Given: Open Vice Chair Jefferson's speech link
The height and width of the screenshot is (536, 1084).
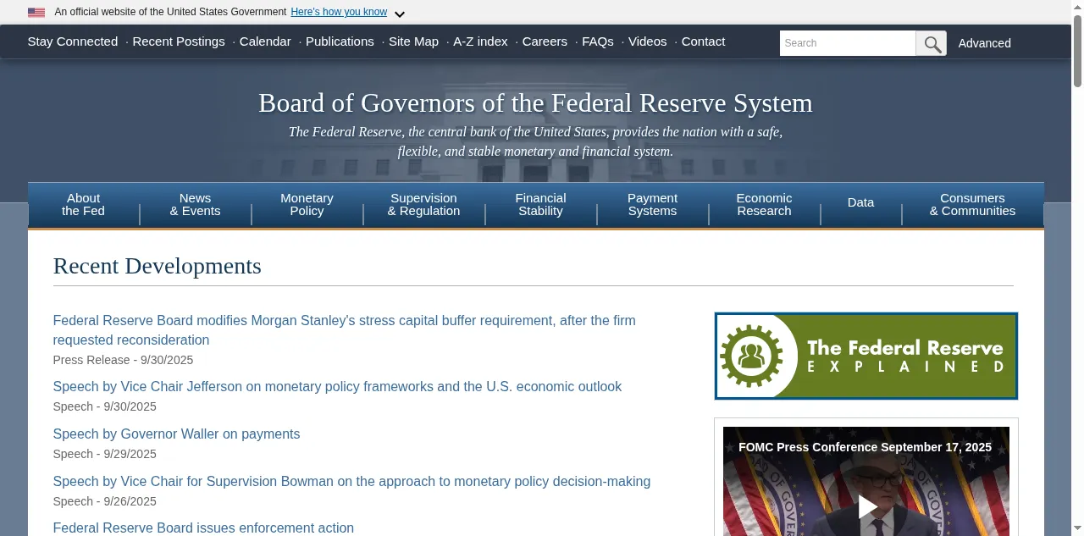Looking at the screenshot, I should [337, 387].
